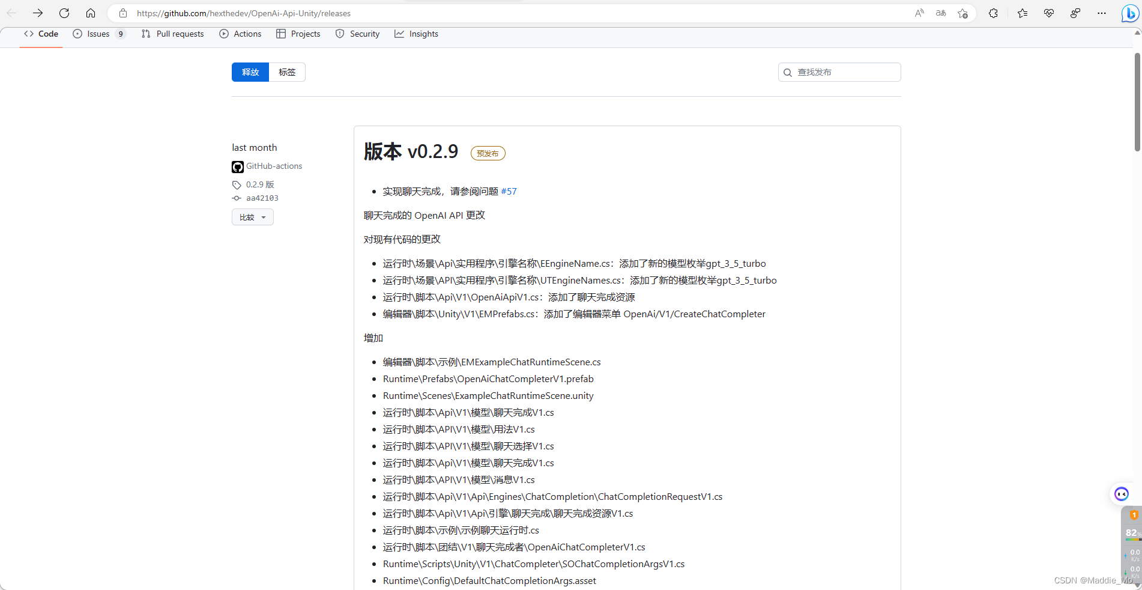The height and width of the screenshot is (590, 1142).
Task: Click the EMExampleChatRuntimeScene.cs list item
Action: pos(492,362)
